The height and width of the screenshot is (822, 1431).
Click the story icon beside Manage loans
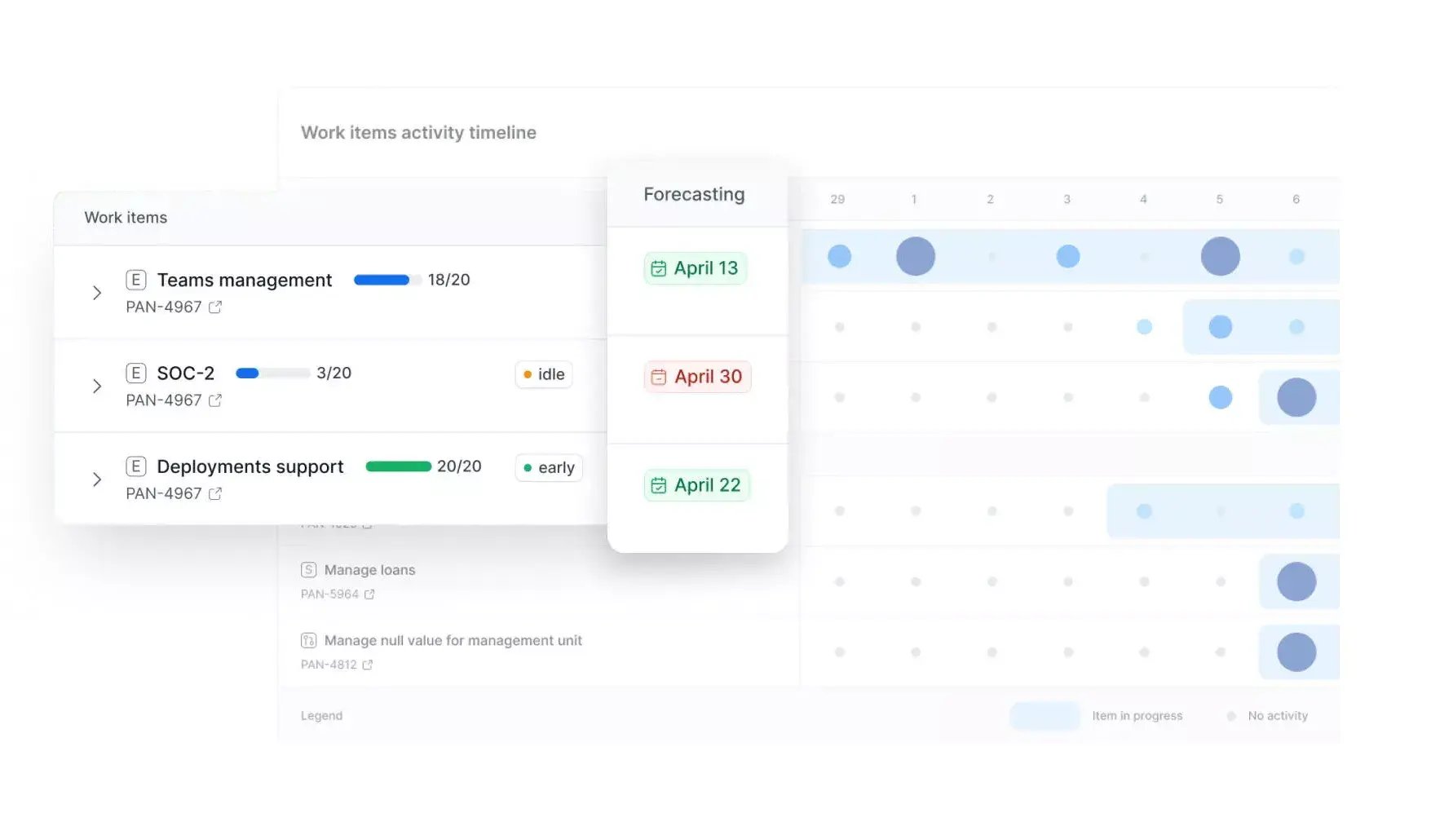click(308, 569)
